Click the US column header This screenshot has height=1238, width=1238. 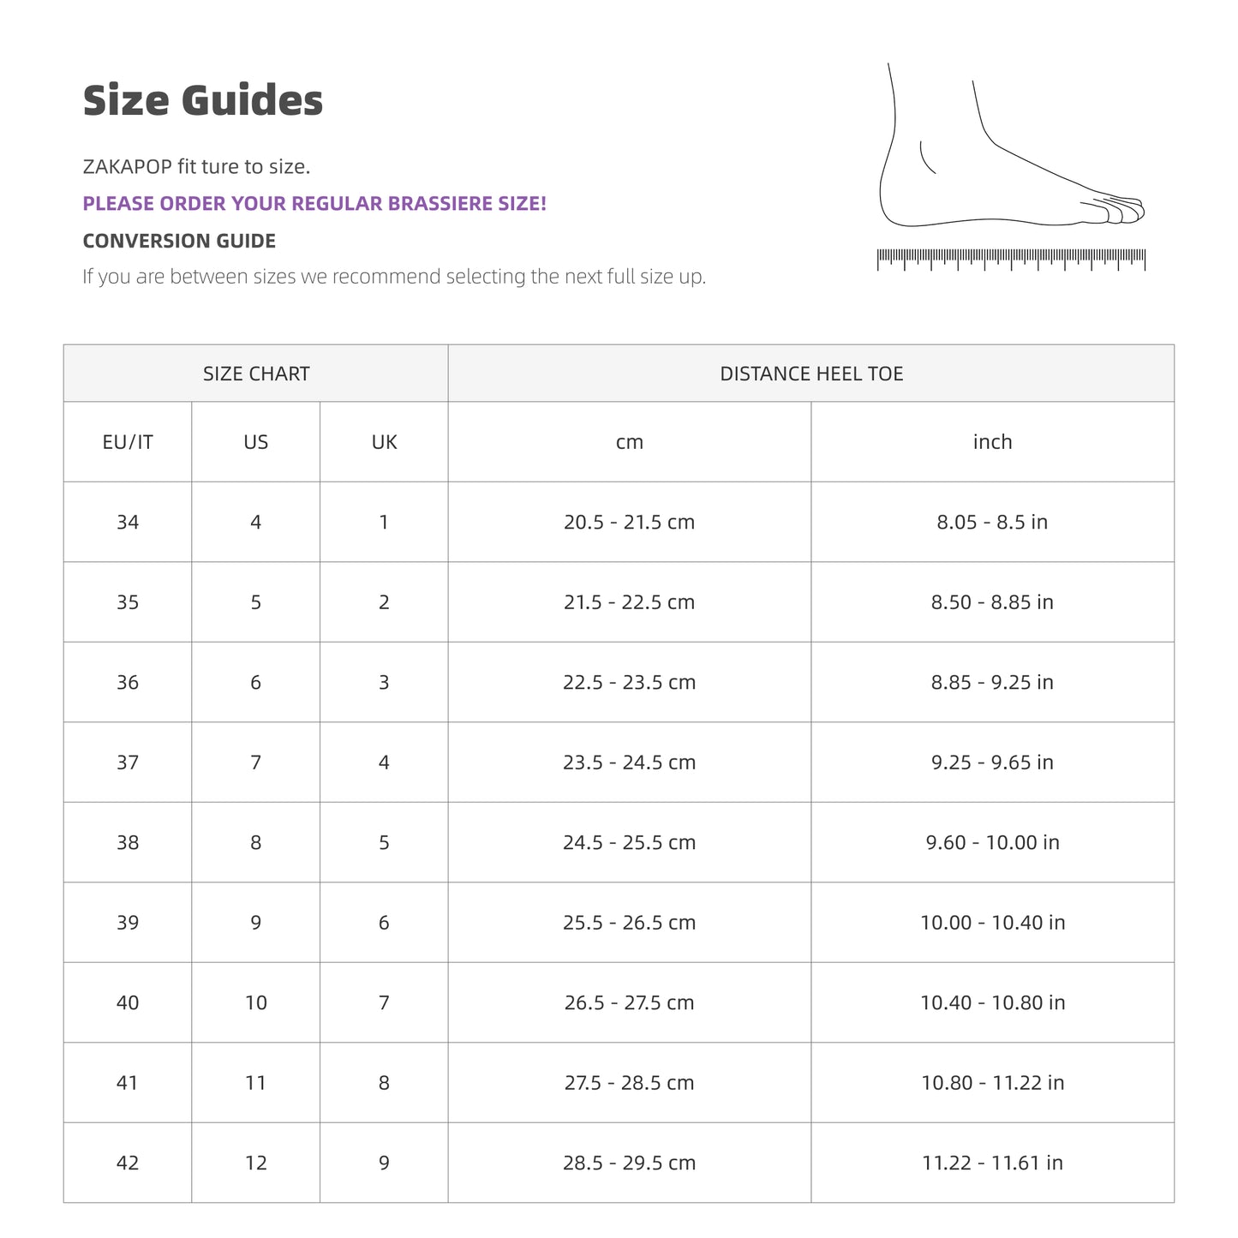coord(256,442)
